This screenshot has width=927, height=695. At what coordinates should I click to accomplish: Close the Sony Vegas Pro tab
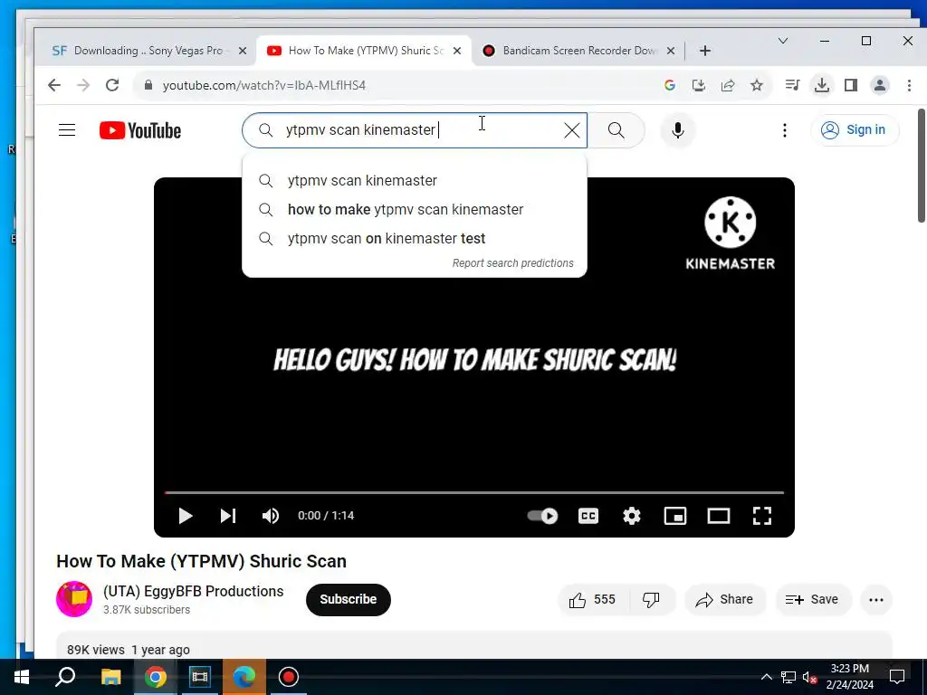tap(243, 51)
